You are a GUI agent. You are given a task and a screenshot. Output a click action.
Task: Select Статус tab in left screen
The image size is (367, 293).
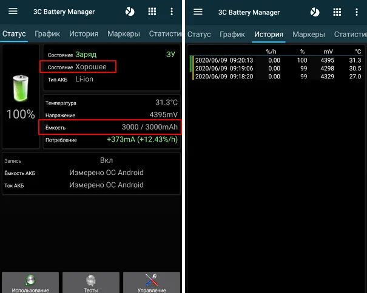tap(14, 34)
